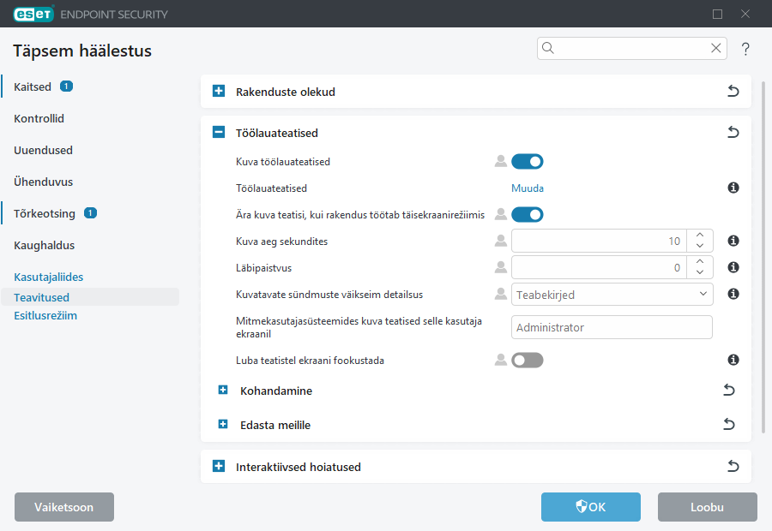Enable Luba teatistel ekraani fookustada switch
This screenshot has height=531, width=772.
click(528, 361)
